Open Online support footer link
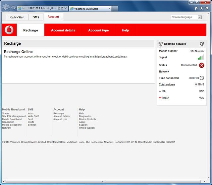Image resolution: width=212 pixels, height=185 pixels. (87, 128)
